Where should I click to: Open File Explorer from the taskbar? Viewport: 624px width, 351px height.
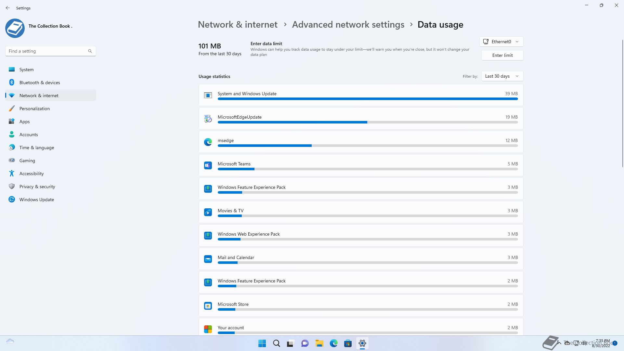(319, 343)
